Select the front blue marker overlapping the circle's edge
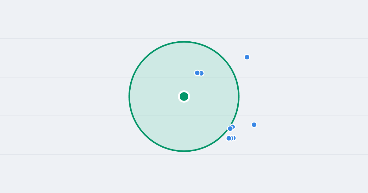The width and height of the screenshot is (368, 193). click(230, 129)
